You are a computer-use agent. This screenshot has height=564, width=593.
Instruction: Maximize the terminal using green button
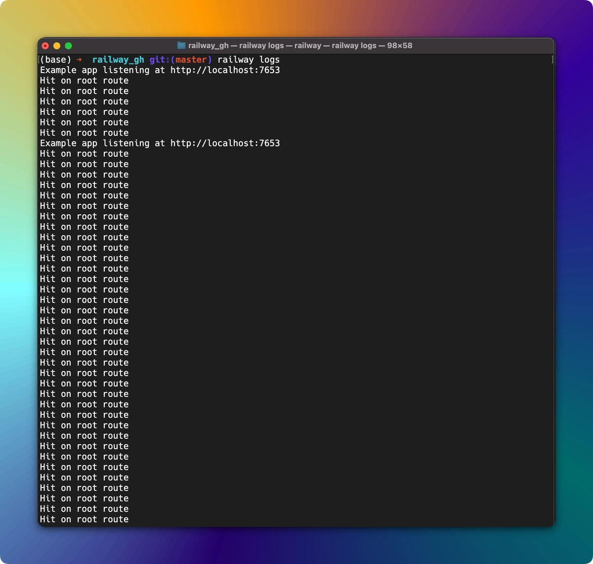(68, 46)
